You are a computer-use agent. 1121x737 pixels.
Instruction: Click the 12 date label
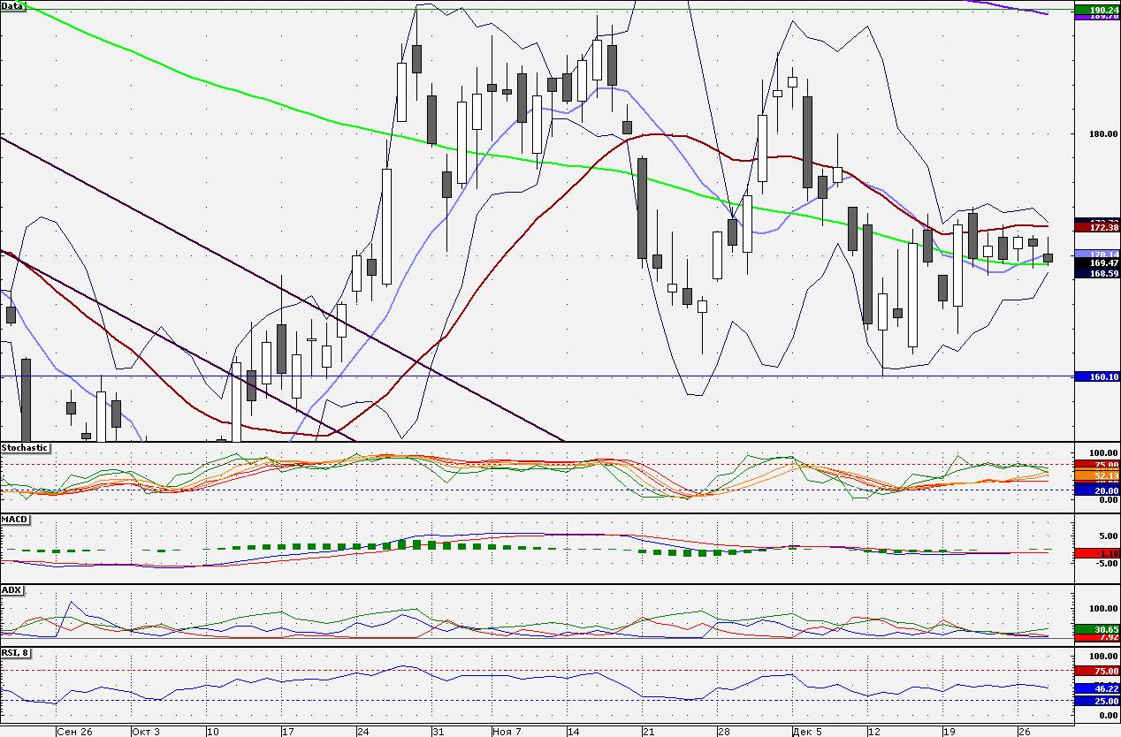(x=873, y=732)
